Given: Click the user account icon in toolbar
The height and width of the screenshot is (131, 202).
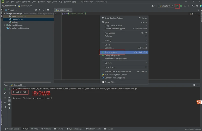Looking at the screenshot, I should point(153,6).
